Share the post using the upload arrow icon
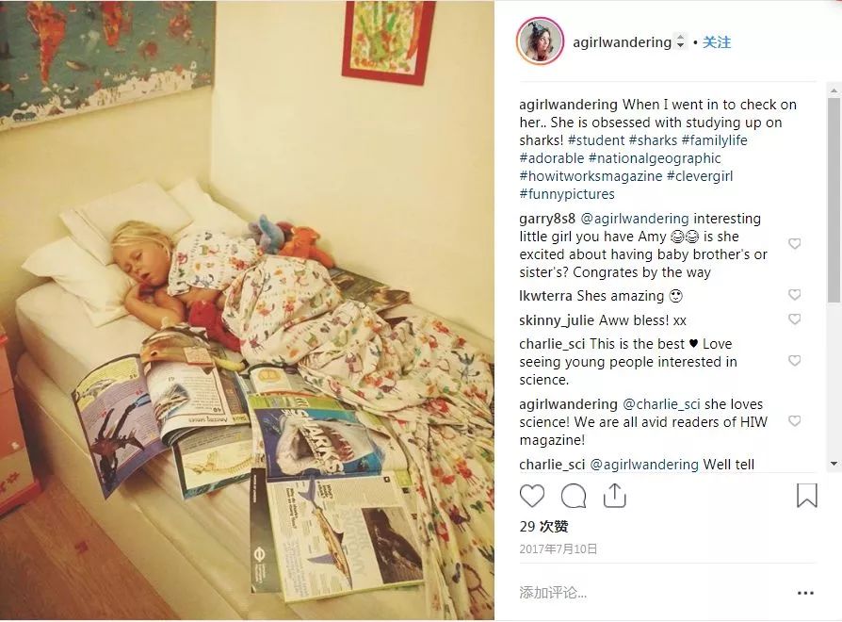Viewport: 842px width, 622px height. tap(615, 495)
